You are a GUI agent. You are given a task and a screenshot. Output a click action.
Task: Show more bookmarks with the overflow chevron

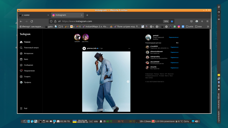click(208, 26)
